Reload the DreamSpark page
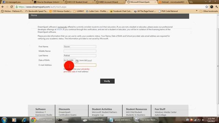The width and height of the screenshot is (219, 123). tap(12, 7)
